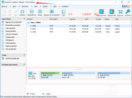Select the G: 42.78 GB disk map block
This screenshot has width=132, height=98.
(x=114, y=75)
